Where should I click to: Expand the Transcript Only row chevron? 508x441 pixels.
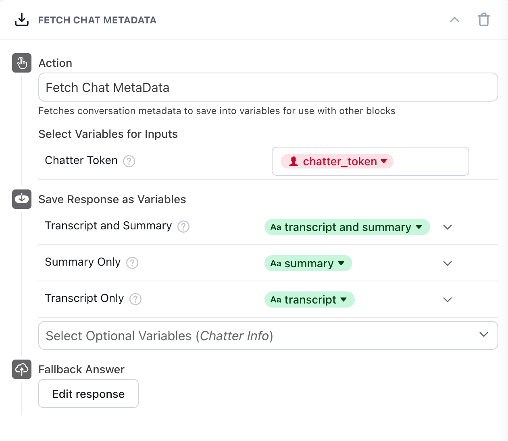(447, 300)
